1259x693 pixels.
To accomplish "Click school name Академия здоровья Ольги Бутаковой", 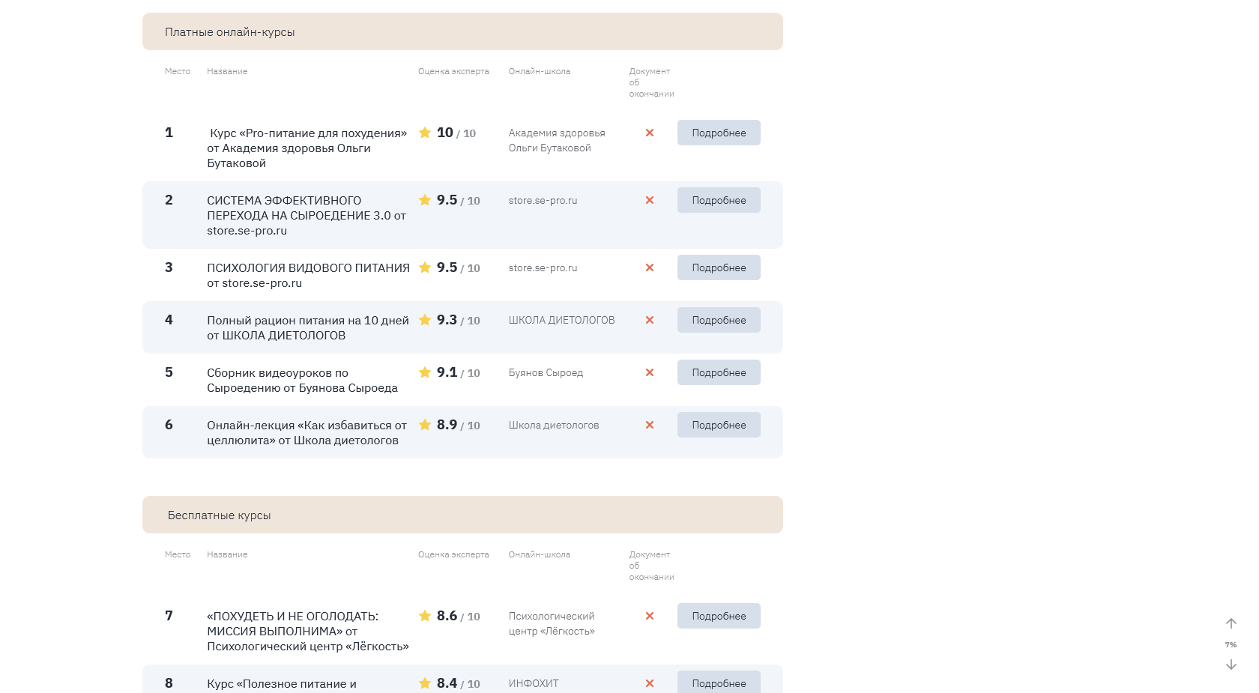I will pos(557,140).
